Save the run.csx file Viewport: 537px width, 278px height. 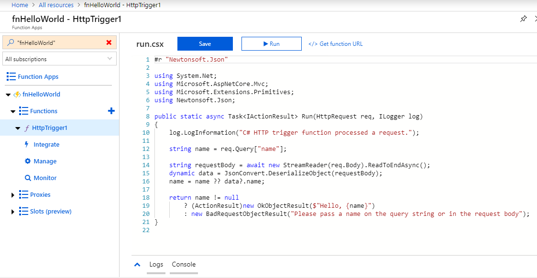[x=205, y=43]
